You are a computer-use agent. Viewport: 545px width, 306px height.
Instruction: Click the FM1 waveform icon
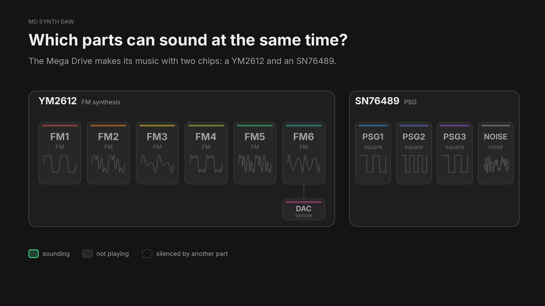click(60, 164)
